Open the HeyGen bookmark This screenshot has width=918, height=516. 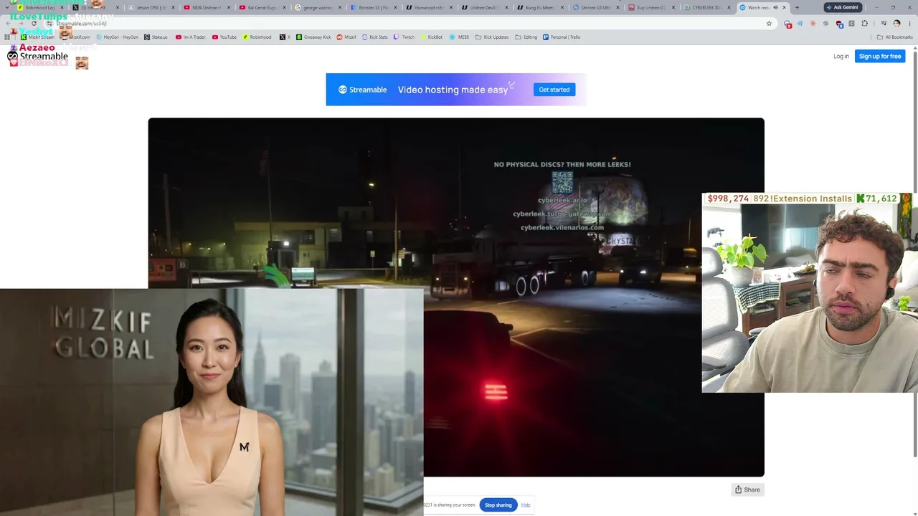tap(118, 37)
